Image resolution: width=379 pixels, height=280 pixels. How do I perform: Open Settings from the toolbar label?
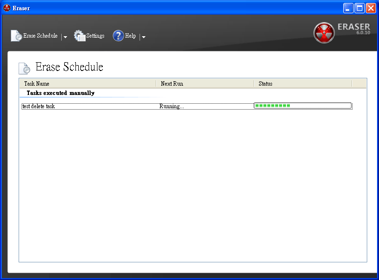click(x=95, y=36)
